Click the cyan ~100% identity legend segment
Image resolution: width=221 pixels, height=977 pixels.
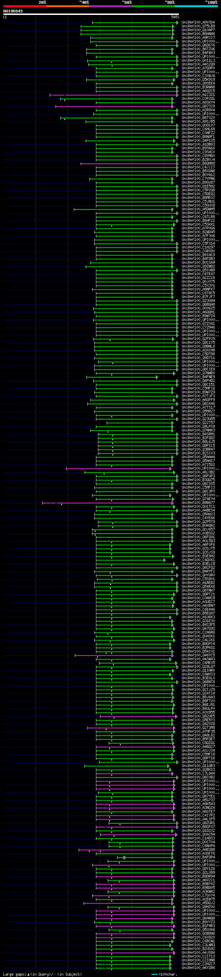(196, 6)
